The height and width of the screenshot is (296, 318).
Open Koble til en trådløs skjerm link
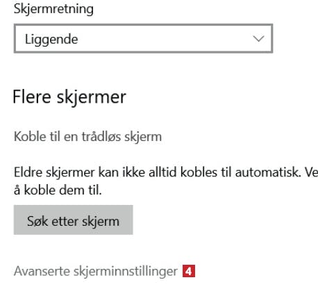coord(87,137)
